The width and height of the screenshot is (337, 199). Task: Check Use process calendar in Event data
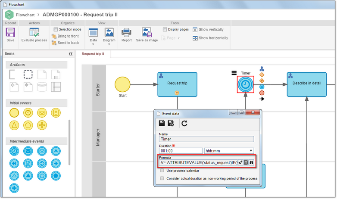click(x=162, y=171)
